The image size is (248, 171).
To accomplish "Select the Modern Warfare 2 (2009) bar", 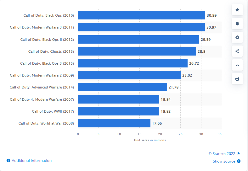I will click(129, 75).
